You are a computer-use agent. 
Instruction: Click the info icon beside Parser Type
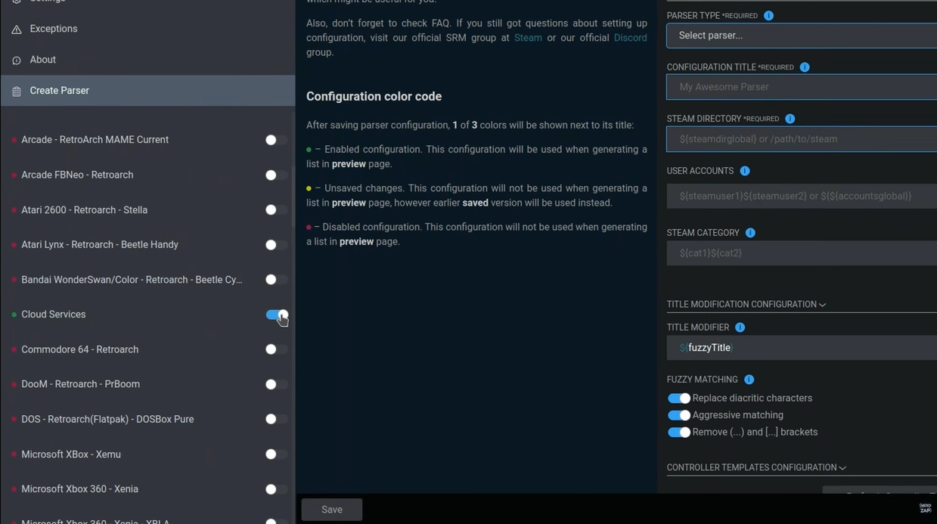tap(768, 16)
